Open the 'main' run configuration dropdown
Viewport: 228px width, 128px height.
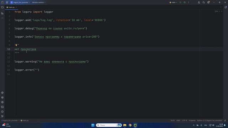[173, 2]
